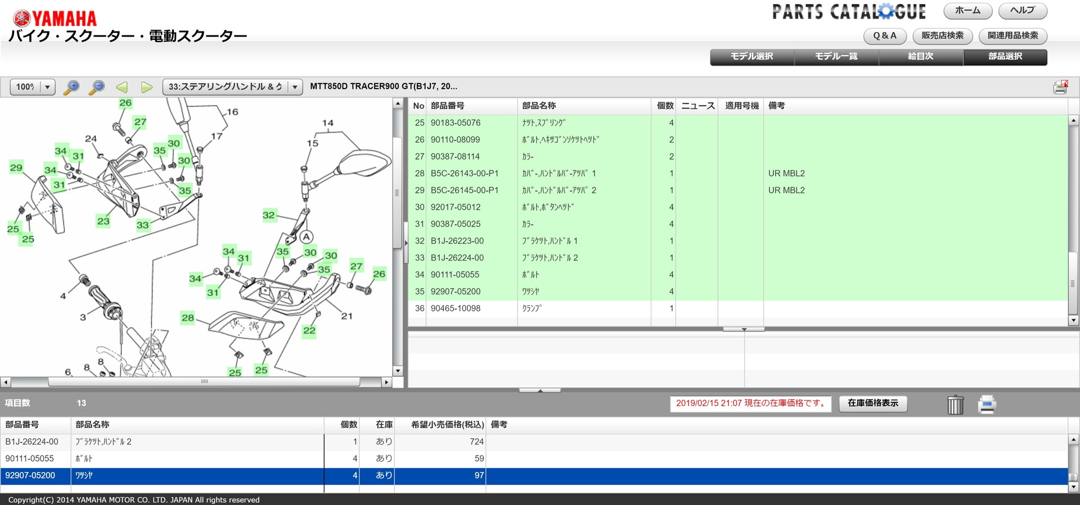Screen dimensions: 1080x505
Task: Go to previous diagram with left arrow
Action: pyautogui.click(x=121, y=87)
